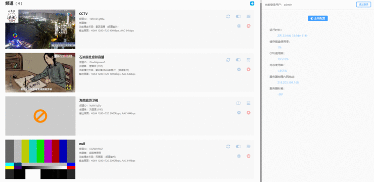Delete the 海南旅游卫视 channel
Image resolution: width=374 pixels, height=182 pixels.
[249, 113]
